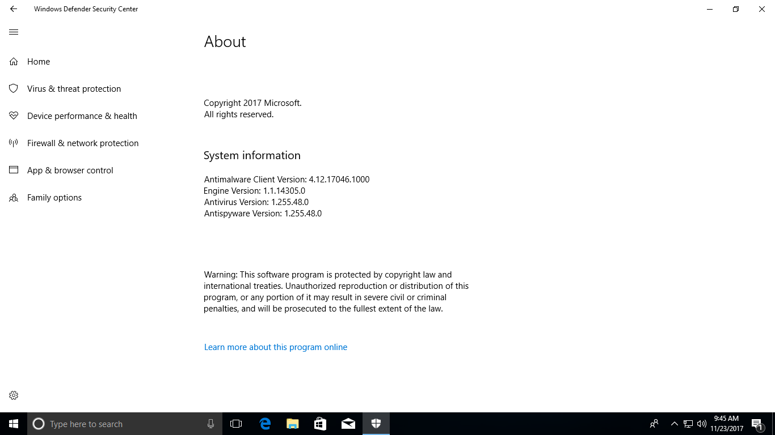The width and height of the screenshot is (775, 435).
Task: Click the Cortana circle icon
Action: [39, 424]
